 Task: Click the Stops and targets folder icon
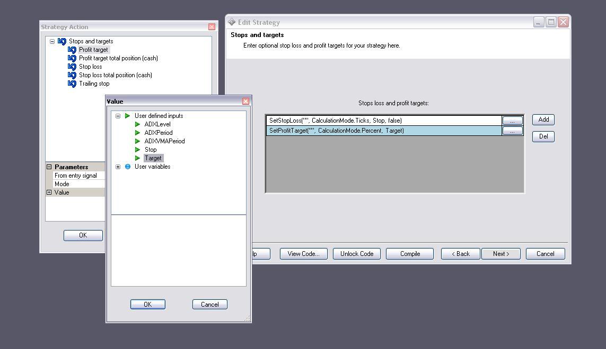[x=62, y=41]
